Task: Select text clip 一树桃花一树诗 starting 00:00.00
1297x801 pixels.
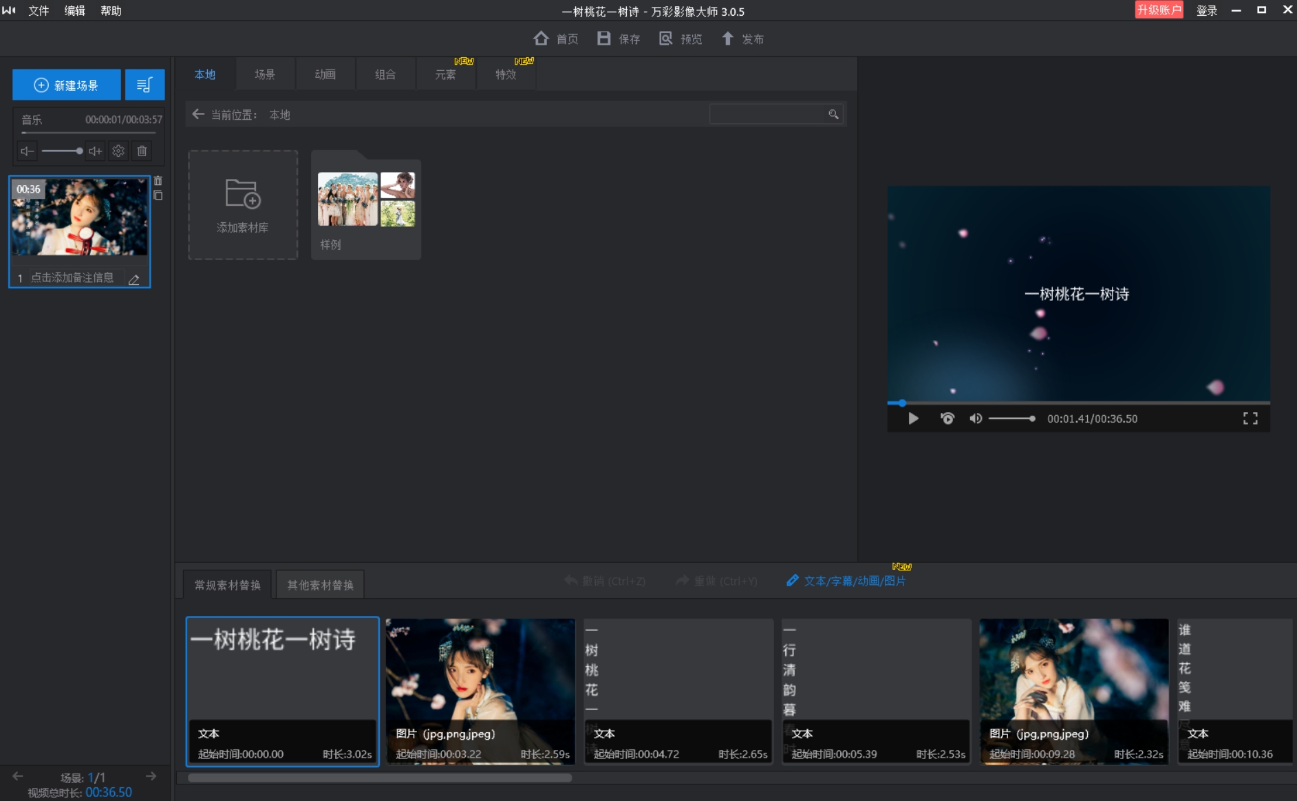Action: [x=283, y=691]
